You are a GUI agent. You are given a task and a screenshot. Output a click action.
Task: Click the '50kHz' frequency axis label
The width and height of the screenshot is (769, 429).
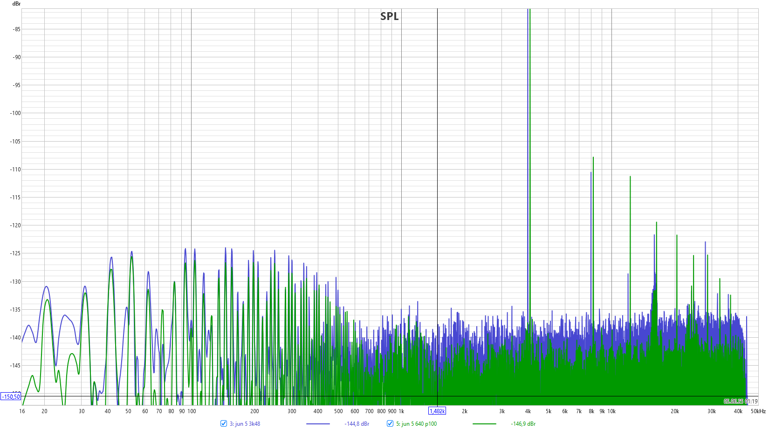758,411
